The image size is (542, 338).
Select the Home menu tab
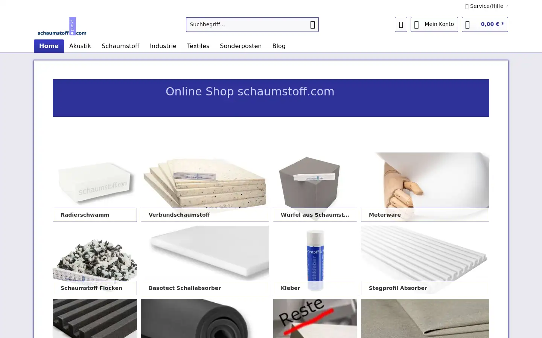click(x=49, y=46)
